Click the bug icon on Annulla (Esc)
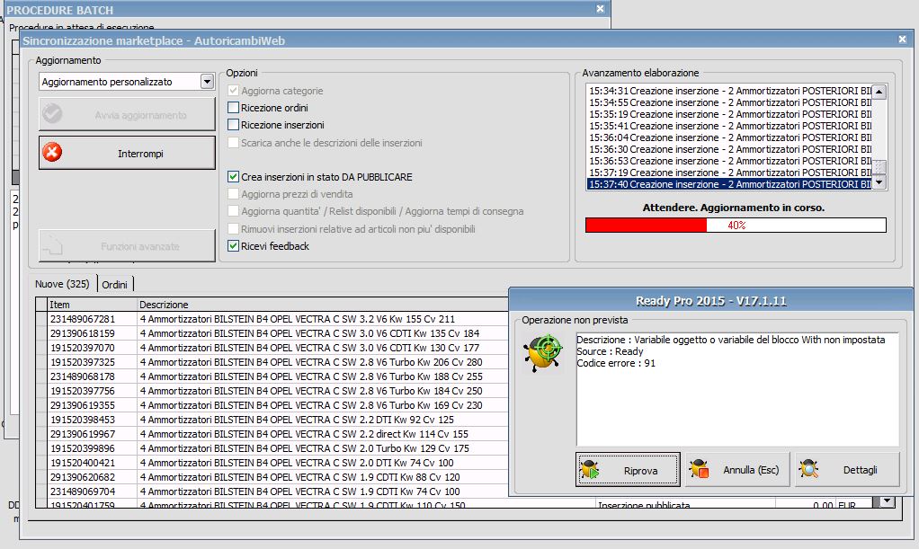919x549 pixels. point(700,469)
